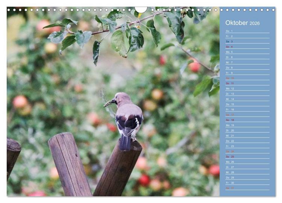Select the calendar row Mo 26
The image size is (282, 203).
247,162
